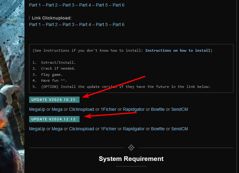
Task: Open 'Instructions on how to install' link
Action: [178, 50]
